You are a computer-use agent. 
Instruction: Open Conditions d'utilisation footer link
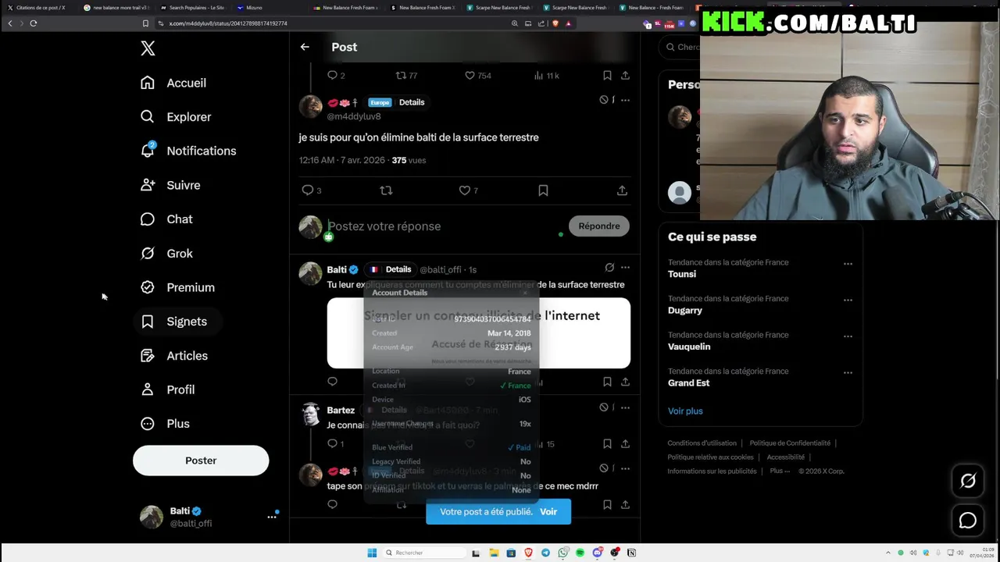pos(702,443)
